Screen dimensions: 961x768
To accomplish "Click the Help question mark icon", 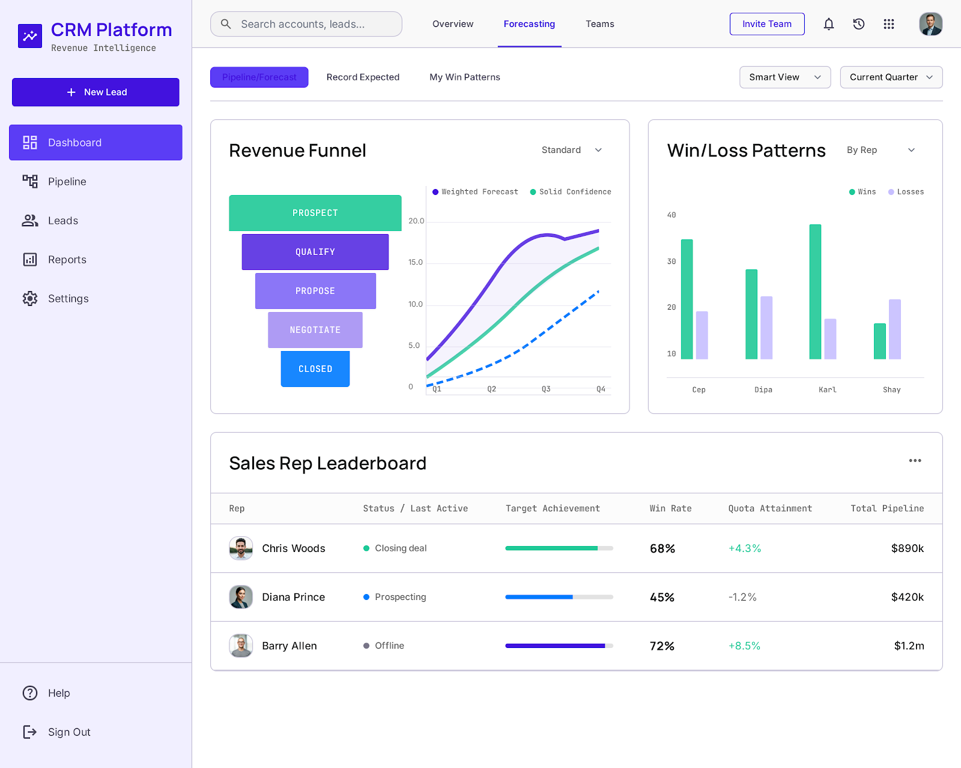I will click(30, 693).
